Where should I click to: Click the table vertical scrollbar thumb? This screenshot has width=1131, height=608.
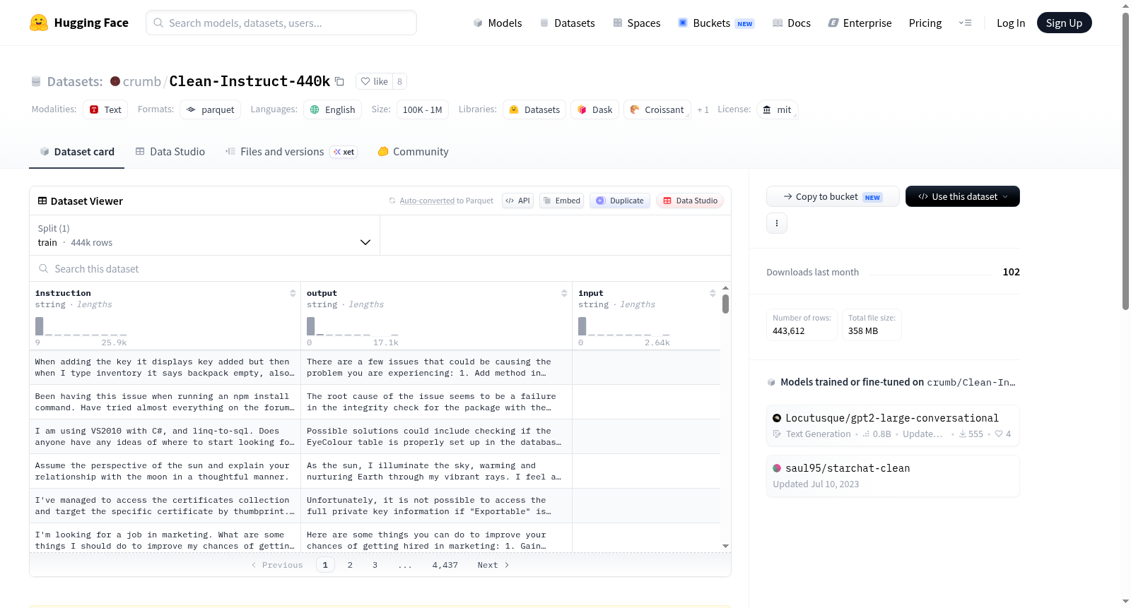[725, 304]
